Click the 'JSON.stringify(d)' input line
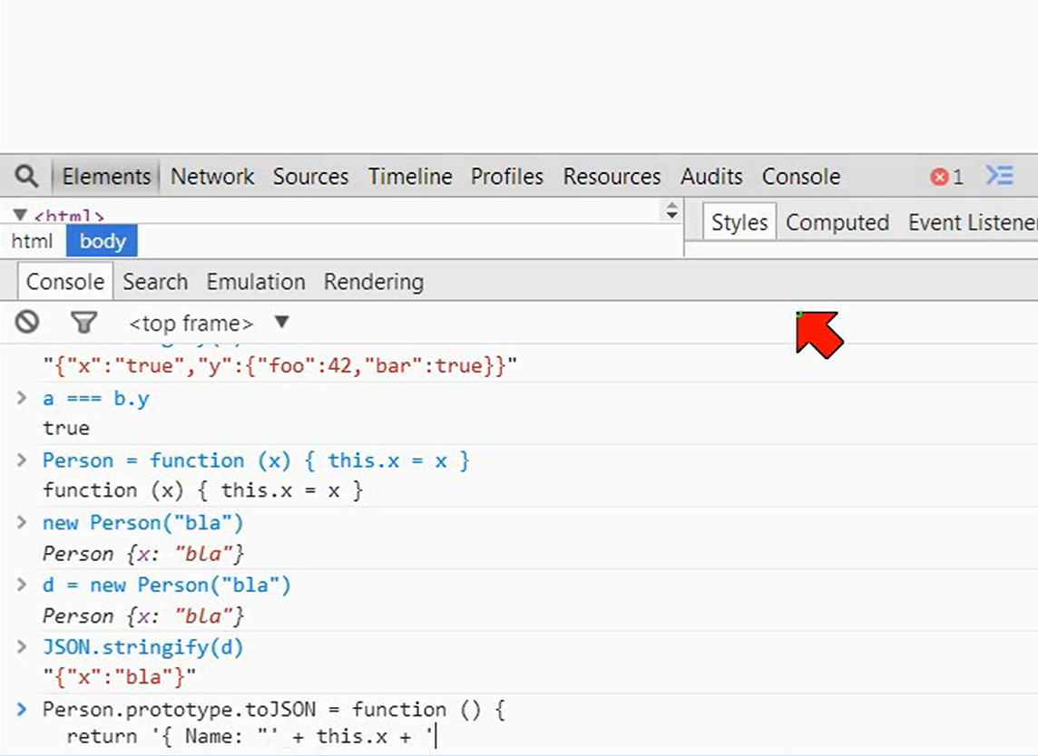 tap(143, 647)
